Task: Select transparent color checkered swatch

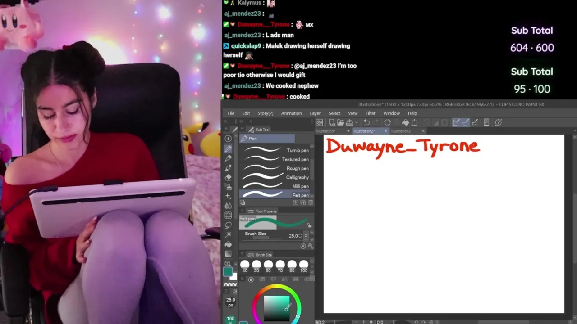Action: tap(230, 284)
